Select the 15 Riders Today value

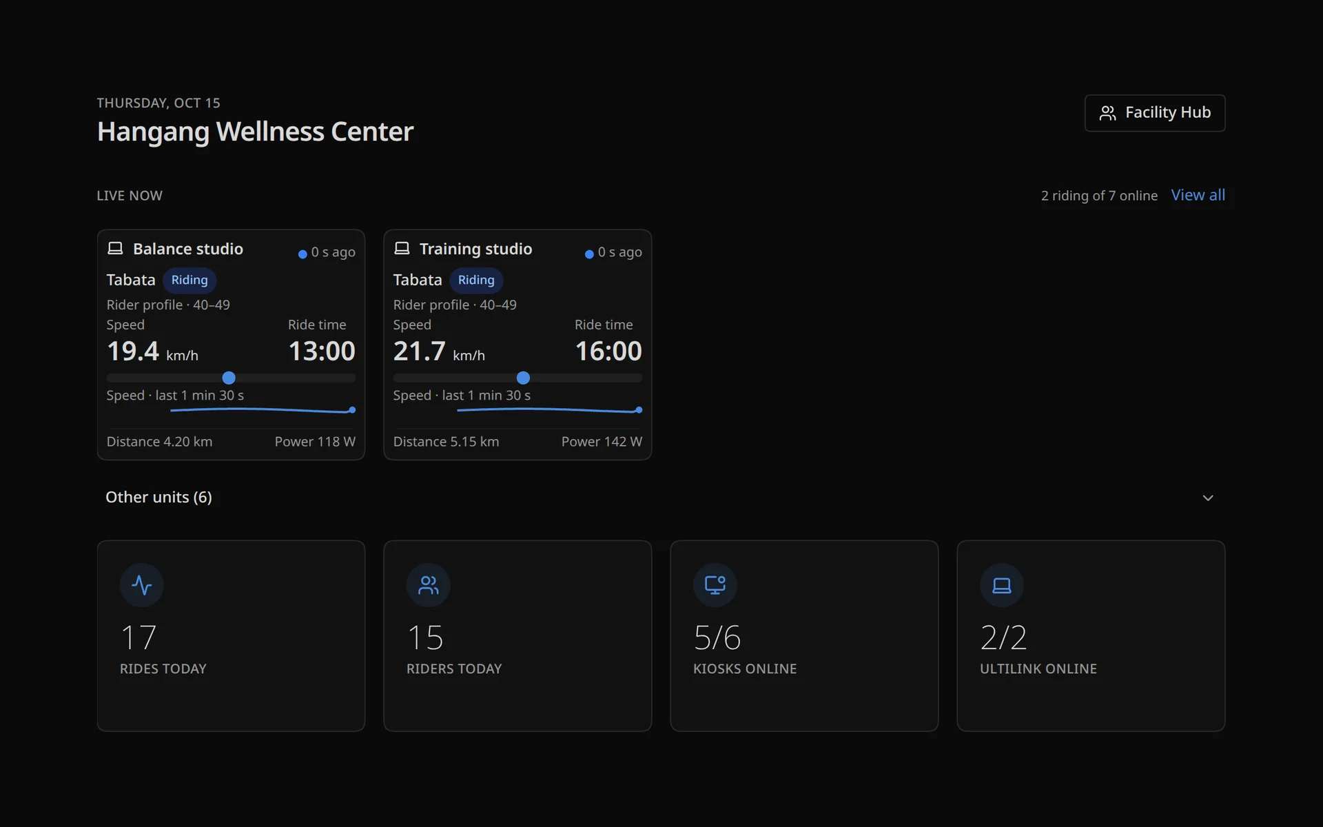click(425, 637)
